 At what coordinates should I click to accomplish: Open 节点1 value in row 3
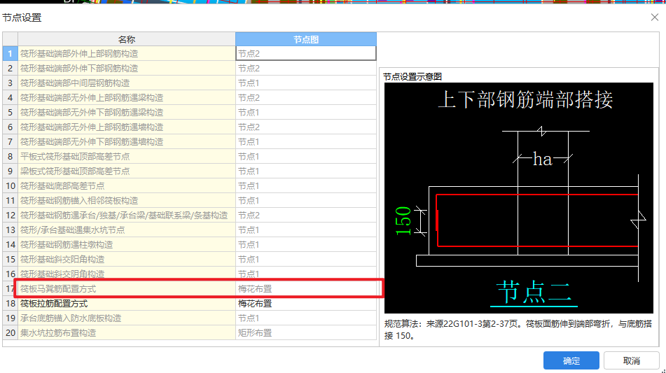[306, 83]
